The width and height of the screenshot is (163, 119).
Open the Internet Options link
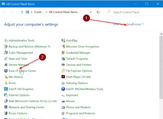click(19, 95)
